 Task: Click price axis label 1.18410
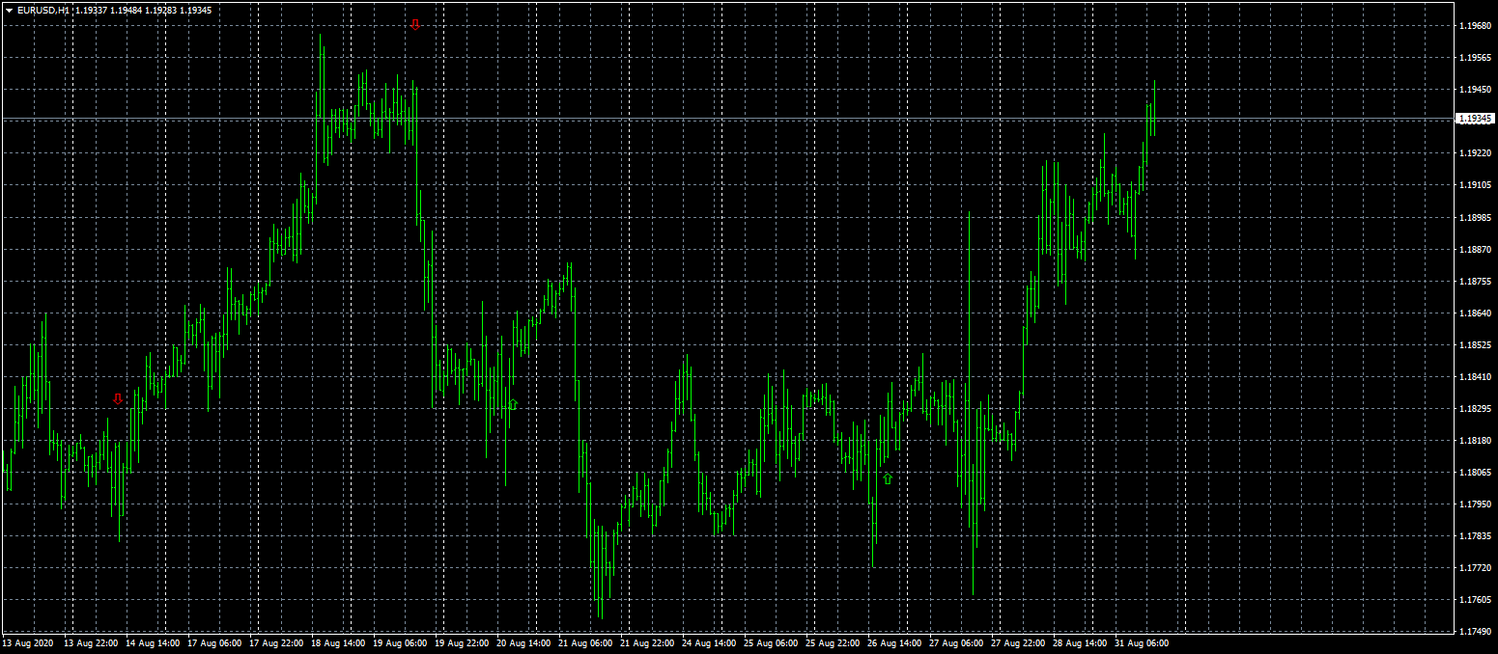click(x=1474, y=377)
